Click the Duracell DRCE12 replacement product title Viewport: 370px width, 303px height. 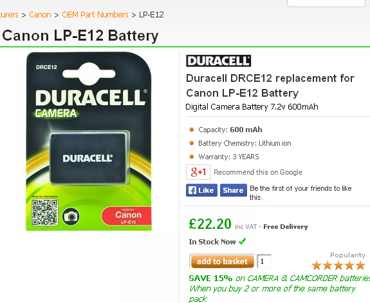270,86
